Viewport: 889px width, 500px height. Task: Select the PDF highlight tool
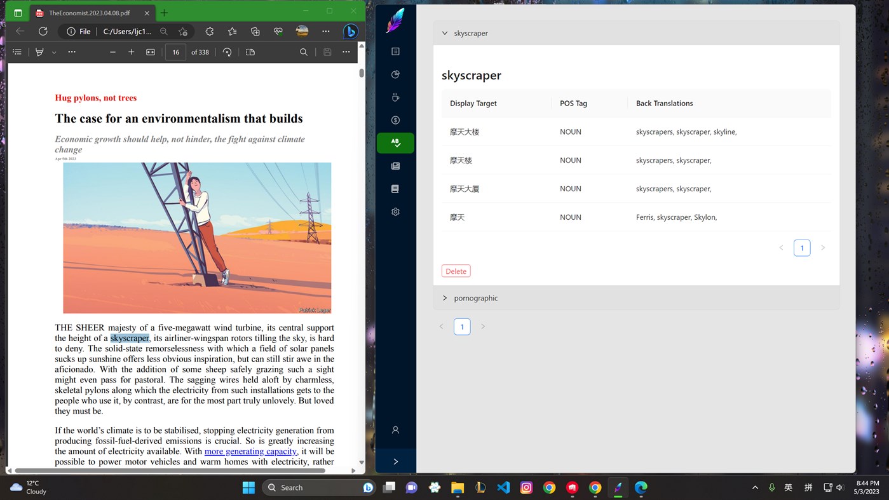39,52
